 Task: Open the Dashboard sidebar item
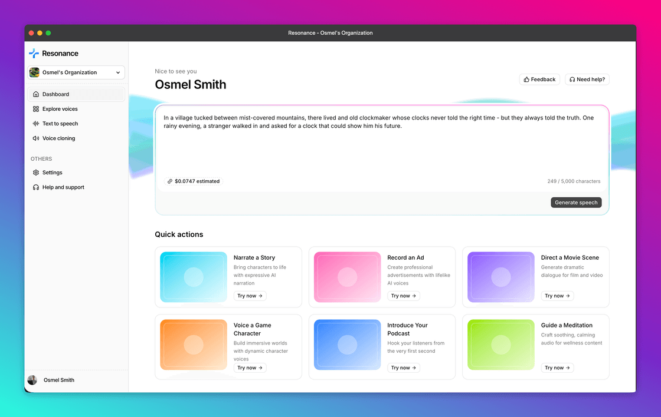click(x=76, y=94)
